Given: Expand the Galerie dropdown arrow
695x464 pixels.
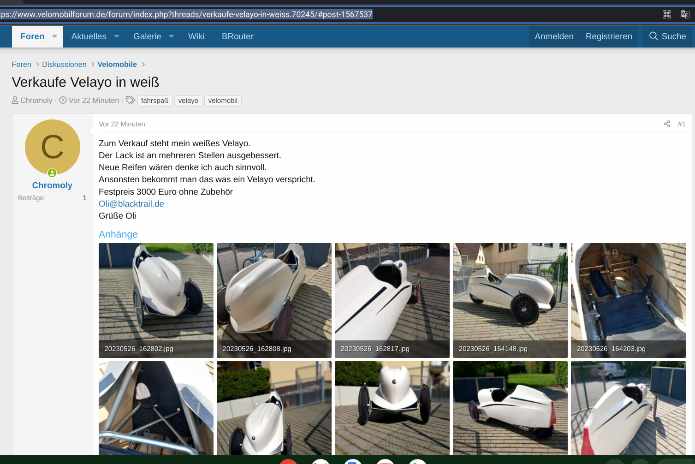Looking at the screenshot, I should point(172,36).
